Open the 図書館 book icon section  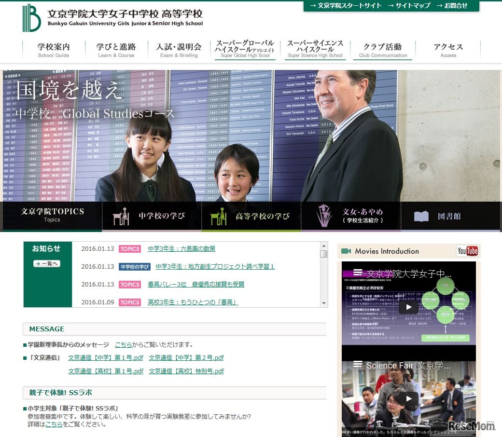coord(421,217)
